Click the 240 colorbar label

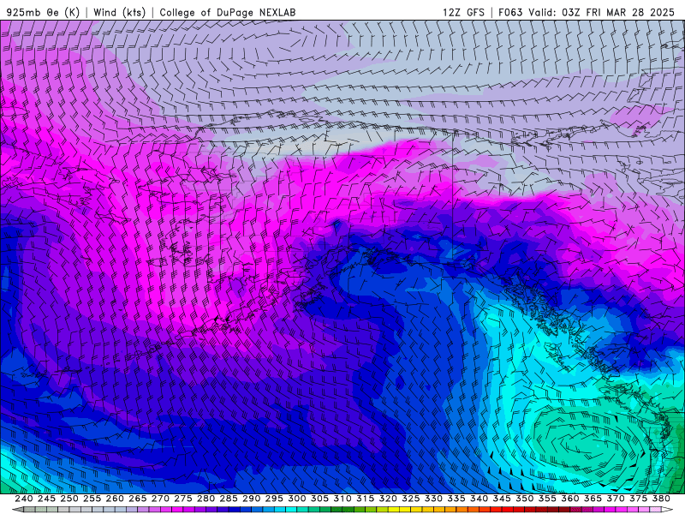[24, 499]
